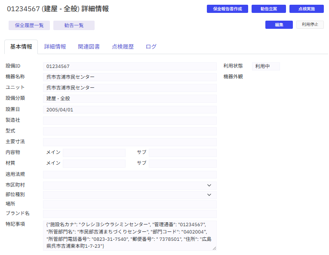Click the ユニット input field
329x255 pixels.
pyautogui.click(x=130, y=88)
